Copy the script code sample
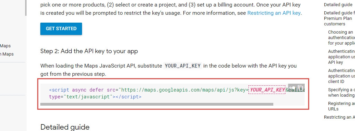This screenshot has width=355, height=131. click(x=301, y=87)
